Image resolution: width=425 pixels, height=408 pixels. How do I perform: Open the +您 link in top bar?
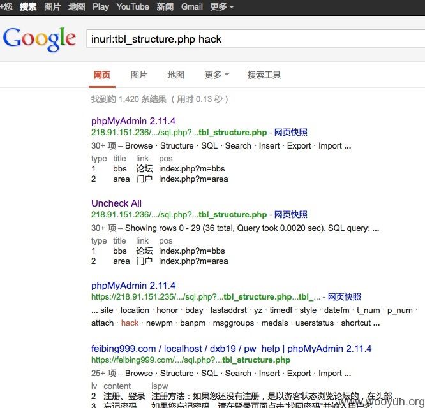point(6,6)
